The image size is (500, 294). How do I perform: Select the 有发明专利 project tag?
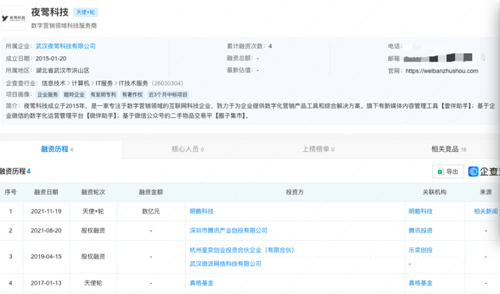point(103,94)
